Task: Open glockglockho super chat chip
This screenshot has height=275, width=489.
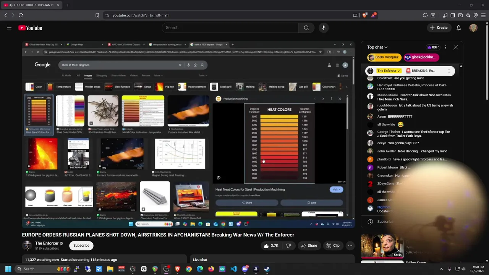Action: pos(421,57)
